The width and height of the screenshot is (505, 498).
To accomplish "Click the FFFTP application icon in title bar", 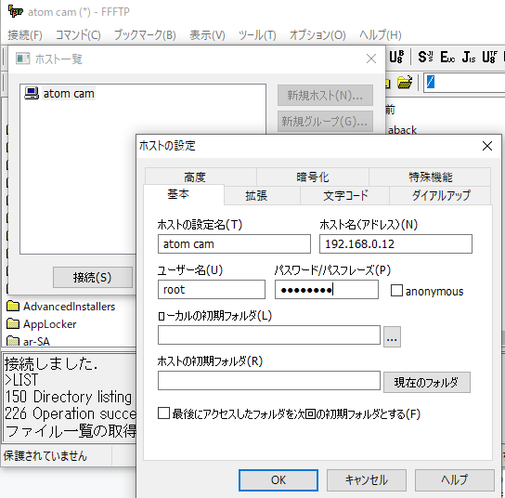I will click(15, 11).
